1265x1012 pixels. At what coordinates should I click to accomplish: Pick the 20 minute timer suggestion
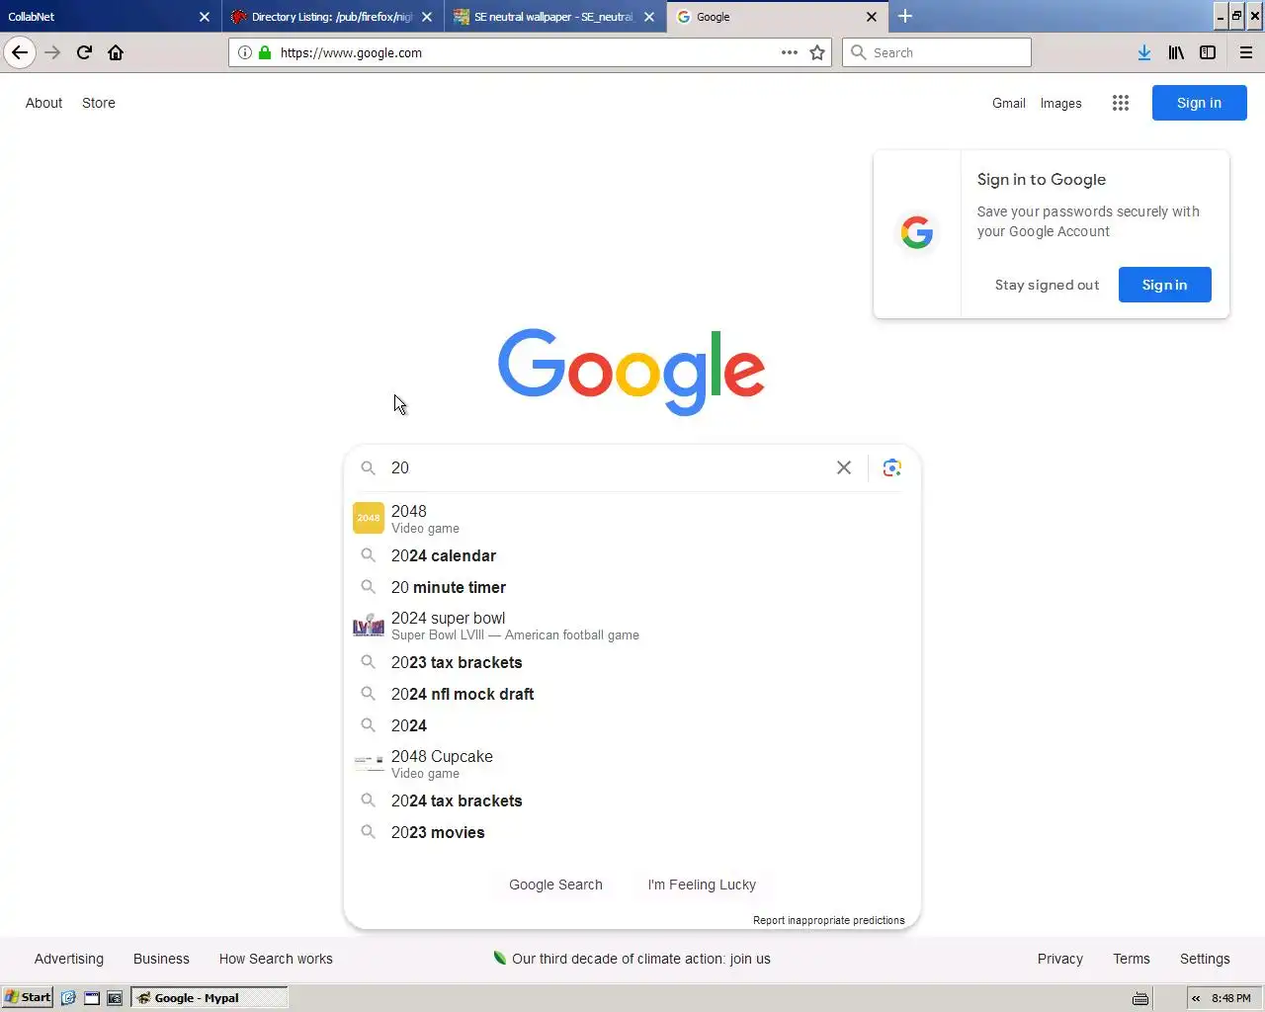point(632,587)
